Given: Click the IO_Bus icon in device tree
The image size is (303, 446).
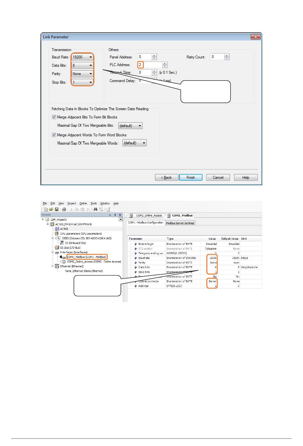Looking at the screenshot, I should [x=57, y=248].
